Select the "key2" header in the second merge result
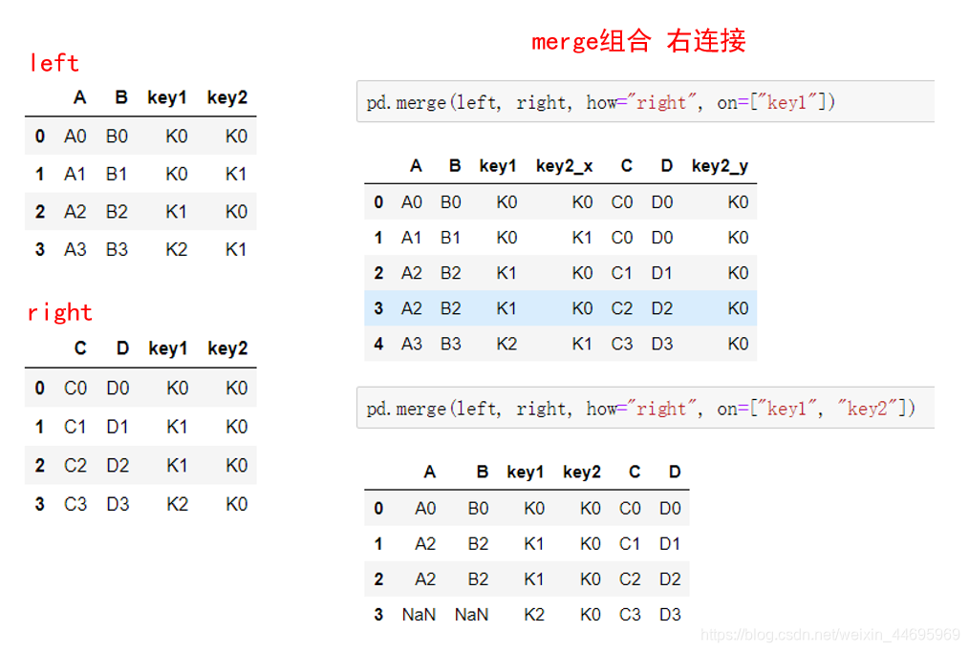 582,473
